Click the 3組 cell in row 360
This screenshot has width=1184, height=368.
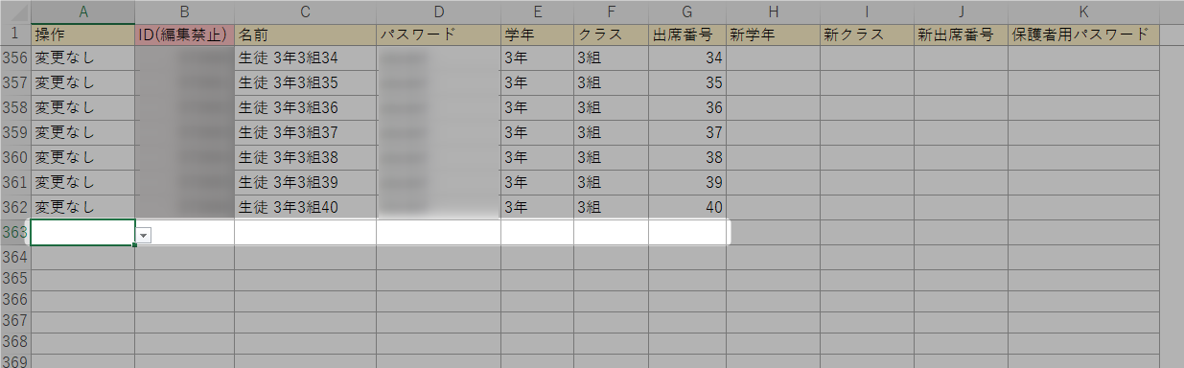(x=611, y=157)
